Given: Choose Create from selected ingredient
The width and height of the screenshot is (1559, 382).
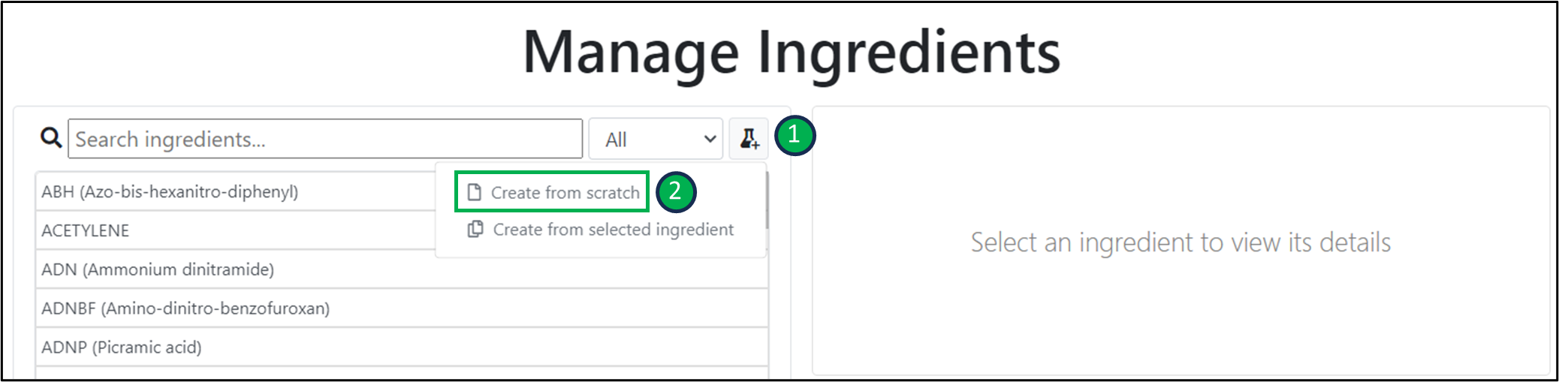Looking at the screenshot, I should click(x=612, y=230).
